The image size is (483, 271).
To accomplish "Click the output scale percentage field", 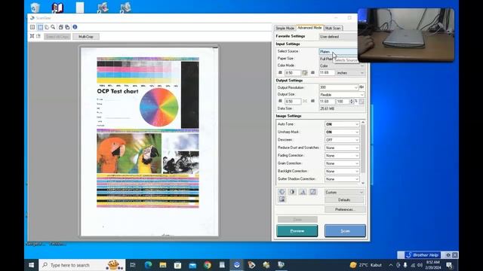I will 342,102.
